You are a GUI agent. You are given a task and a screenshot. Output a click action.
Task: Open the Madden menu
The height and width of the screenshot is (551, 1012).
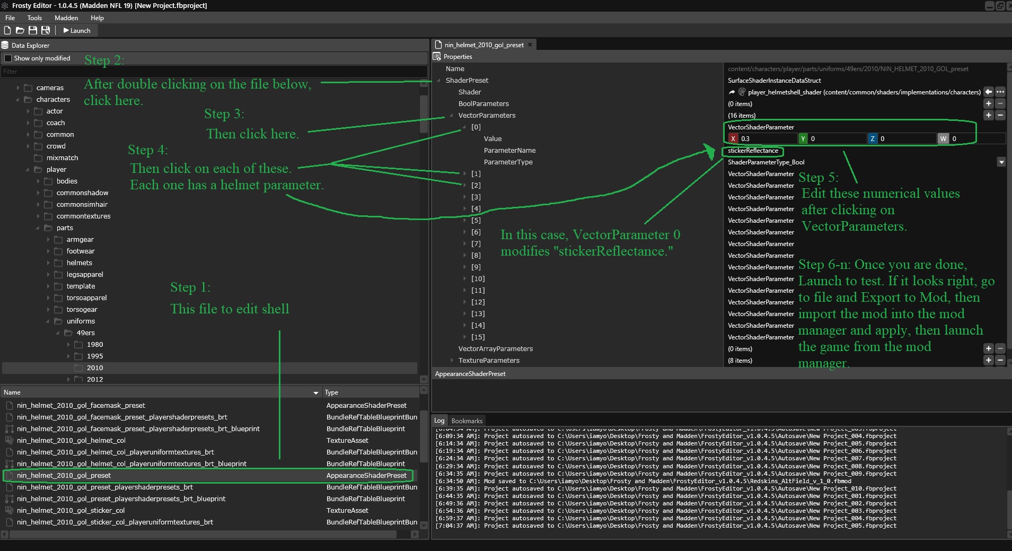pos(66,18)
